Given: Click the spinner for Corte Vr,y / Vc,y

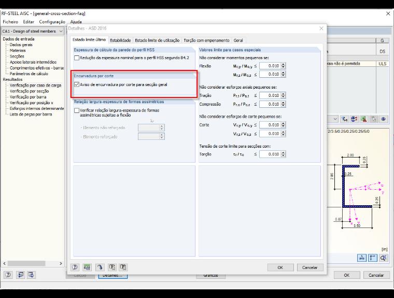Looking at the screenshot, I should click(283, 125).
